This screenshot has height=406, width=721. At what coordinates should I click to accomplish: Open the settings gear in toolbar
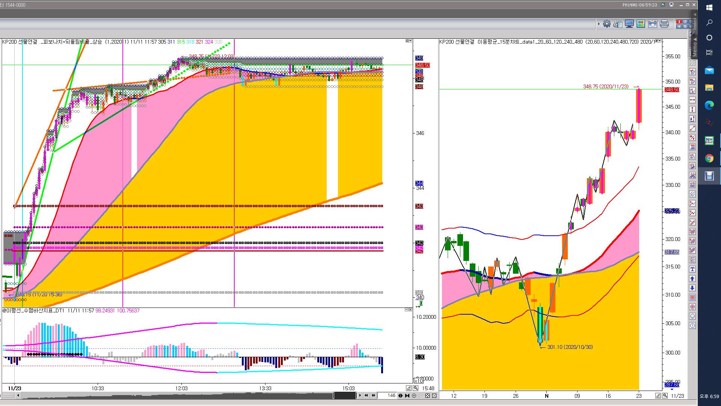[607, 24]
